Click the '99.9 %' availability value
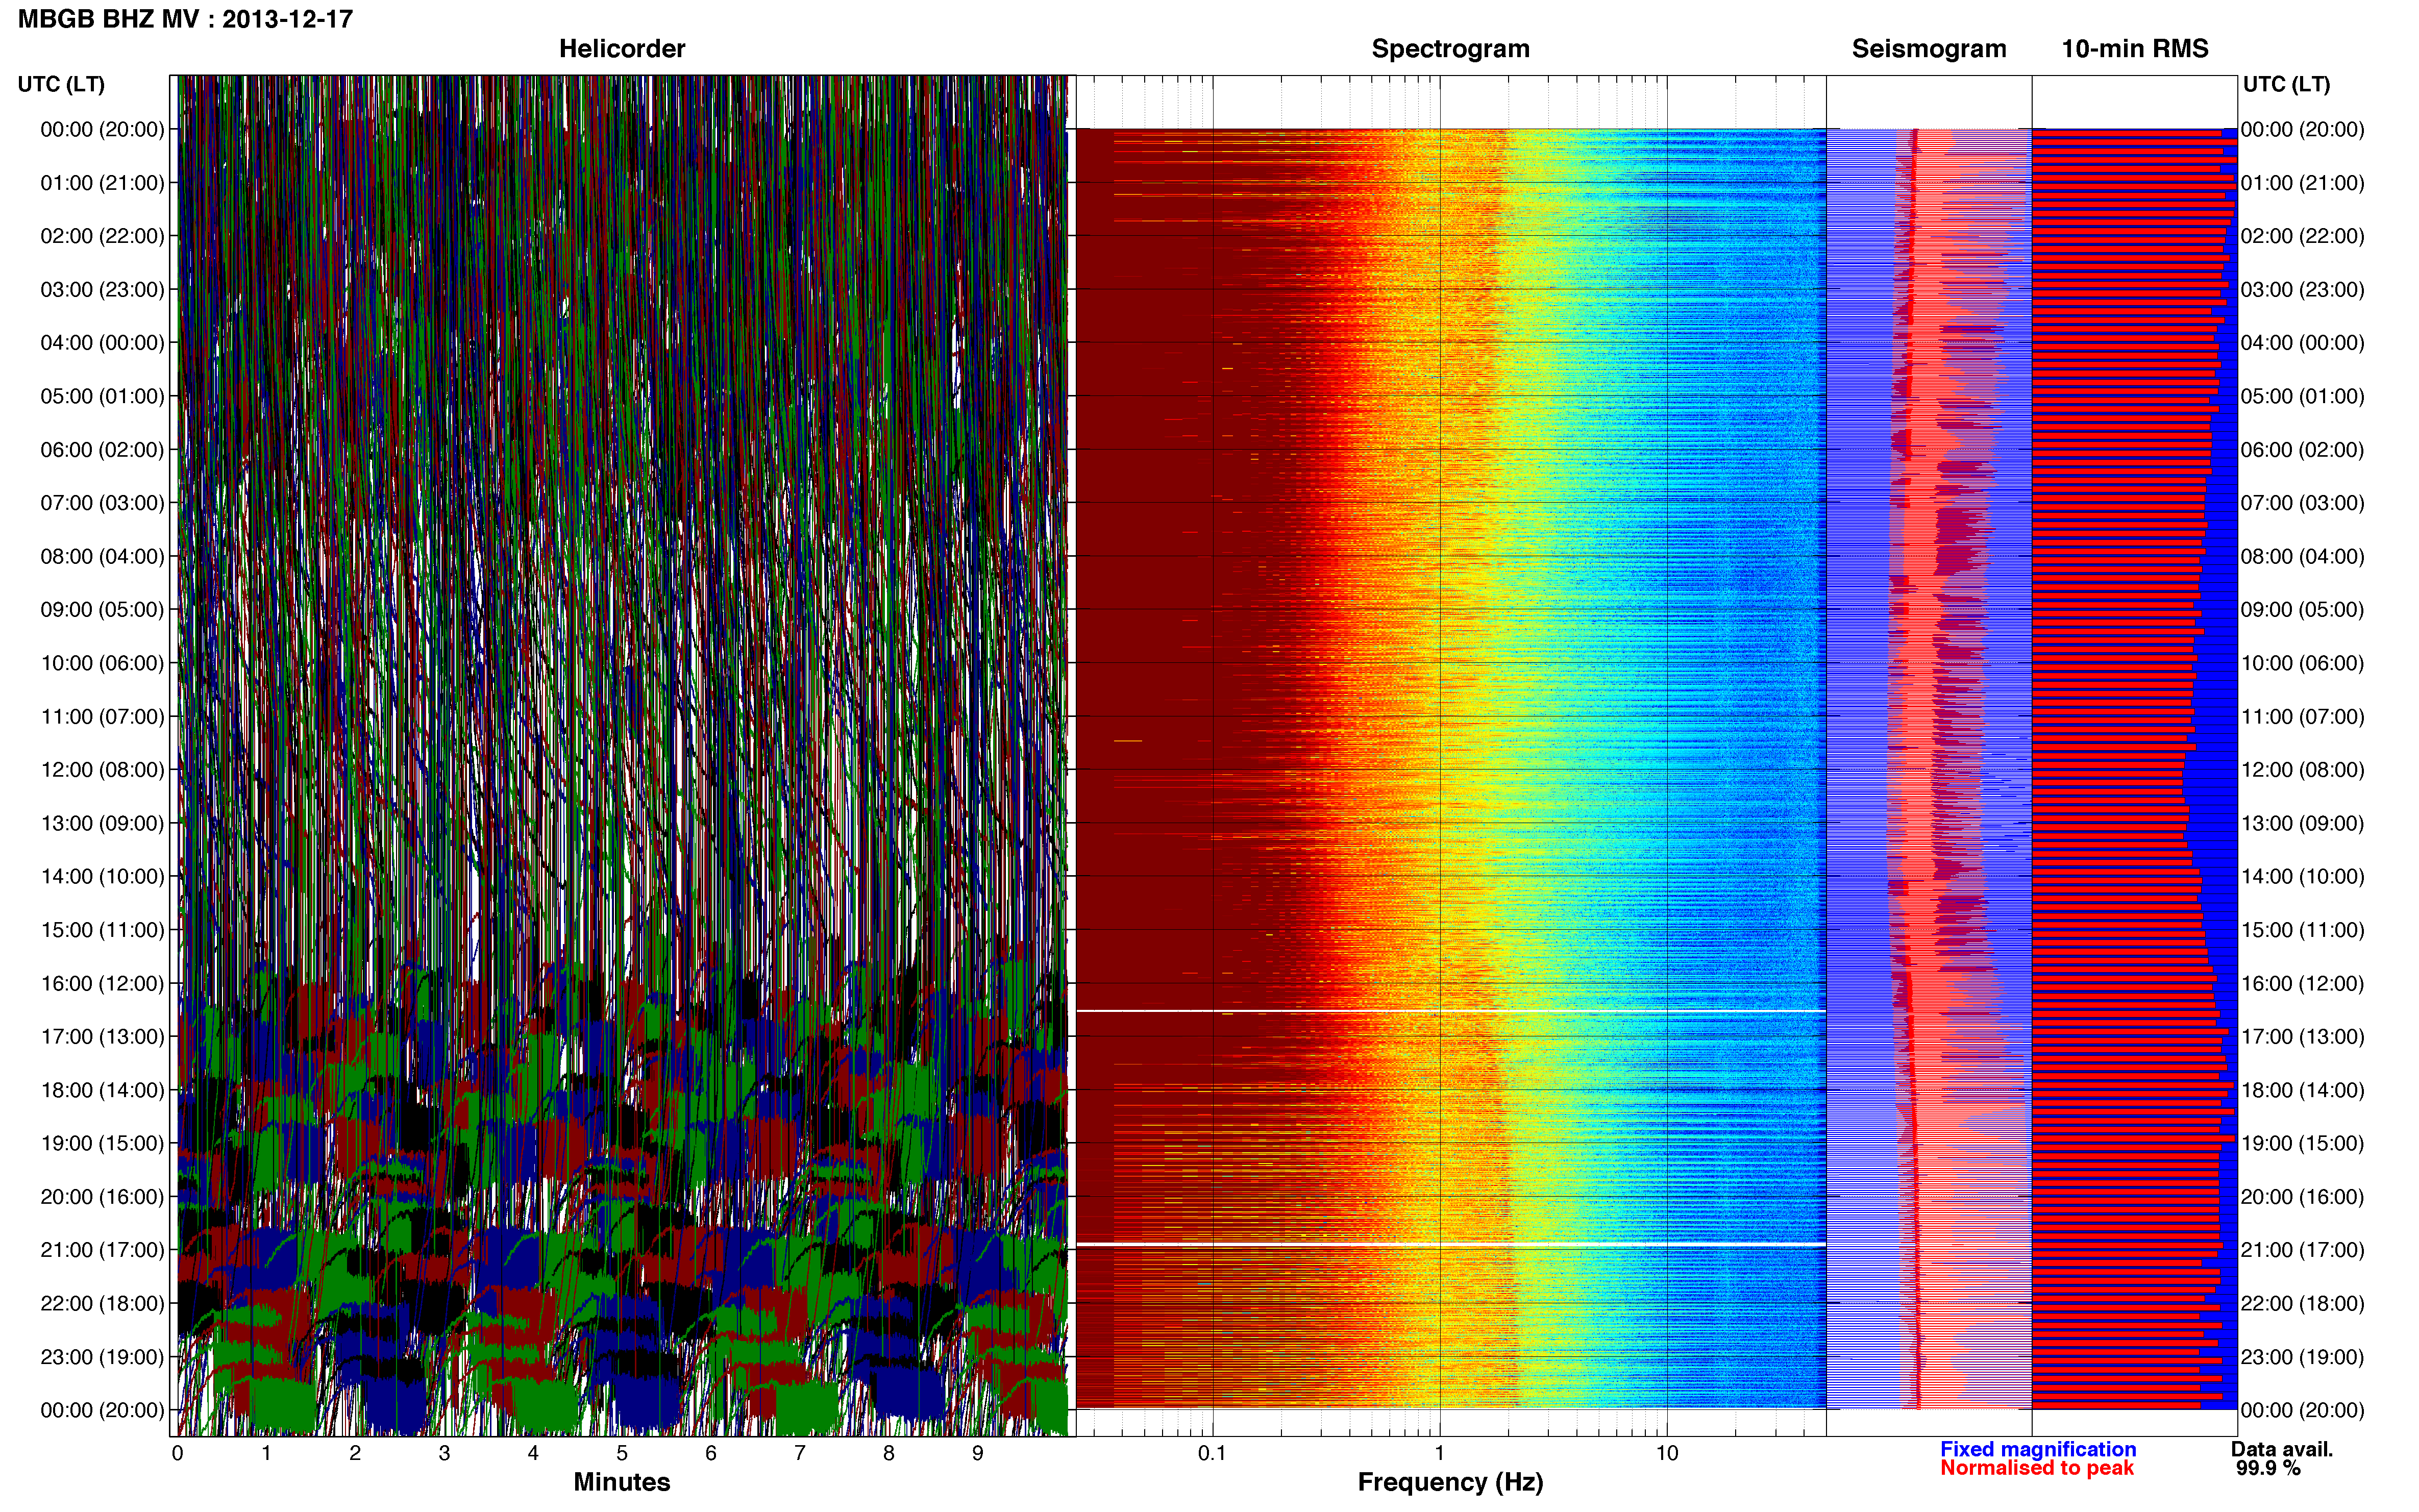Viewport: 2419px width, 1512px height. tap(2269, 1468)
